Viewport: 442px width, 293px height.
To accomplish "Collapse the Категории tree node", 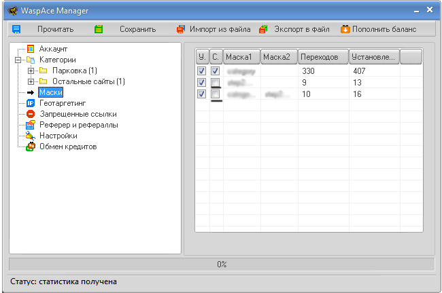I will coord(17,60).
